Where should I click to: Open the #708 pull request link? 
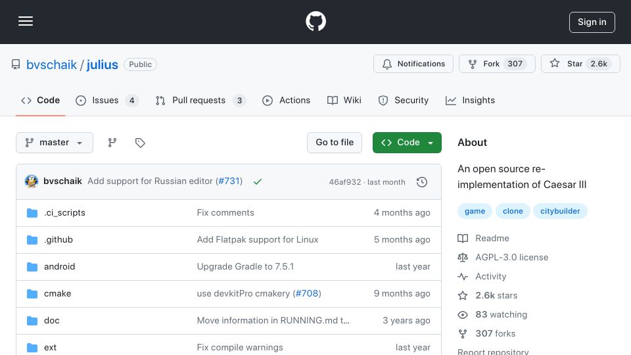point(307,293)
